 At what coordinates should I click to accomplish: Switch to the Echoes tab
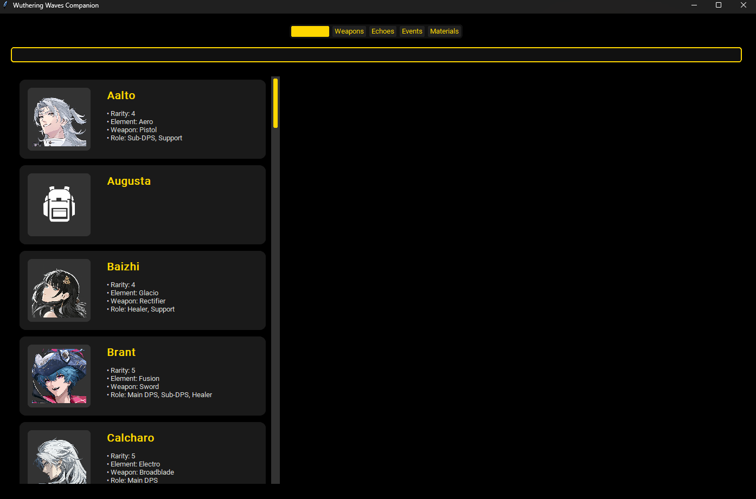382,31
